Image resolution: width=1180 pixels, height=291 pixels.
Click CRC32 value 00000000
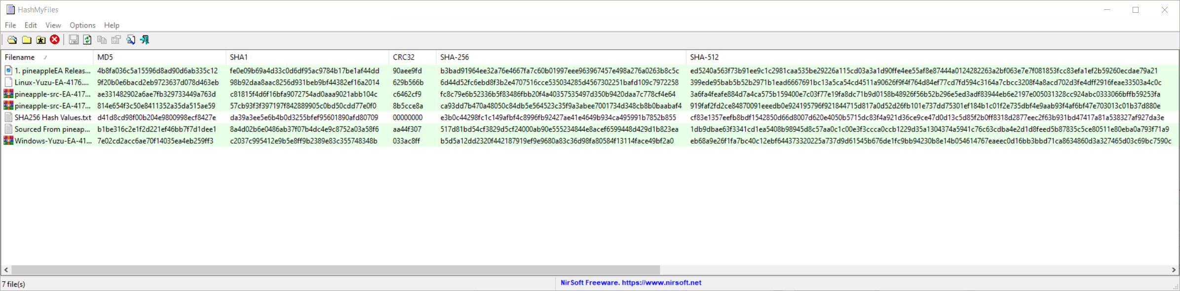[408, 117]
